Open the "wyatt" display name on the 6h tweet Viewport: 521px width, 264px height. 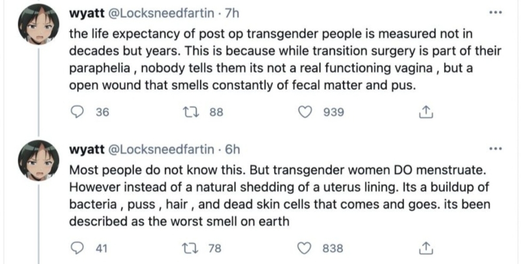[x=87, y=149]
